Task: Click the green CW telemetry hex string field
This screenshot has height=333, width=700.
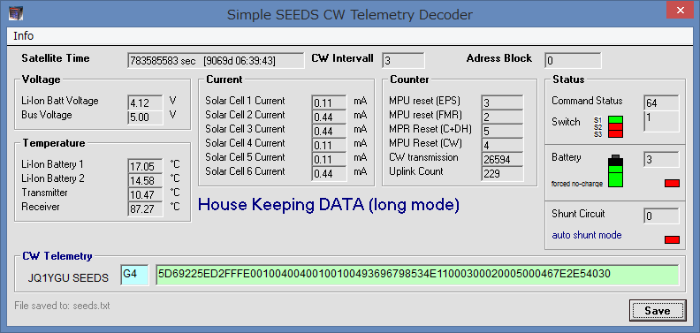Action: point(417,275)
